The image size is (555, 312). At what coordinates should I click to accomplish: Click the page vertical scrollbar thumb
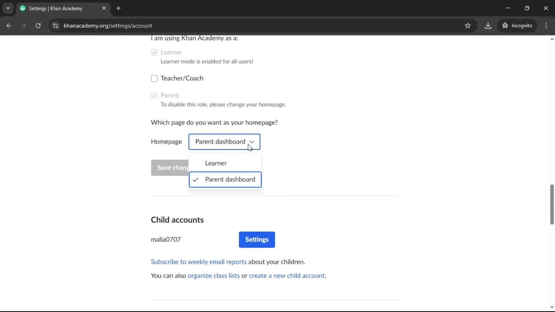[552, 204]
